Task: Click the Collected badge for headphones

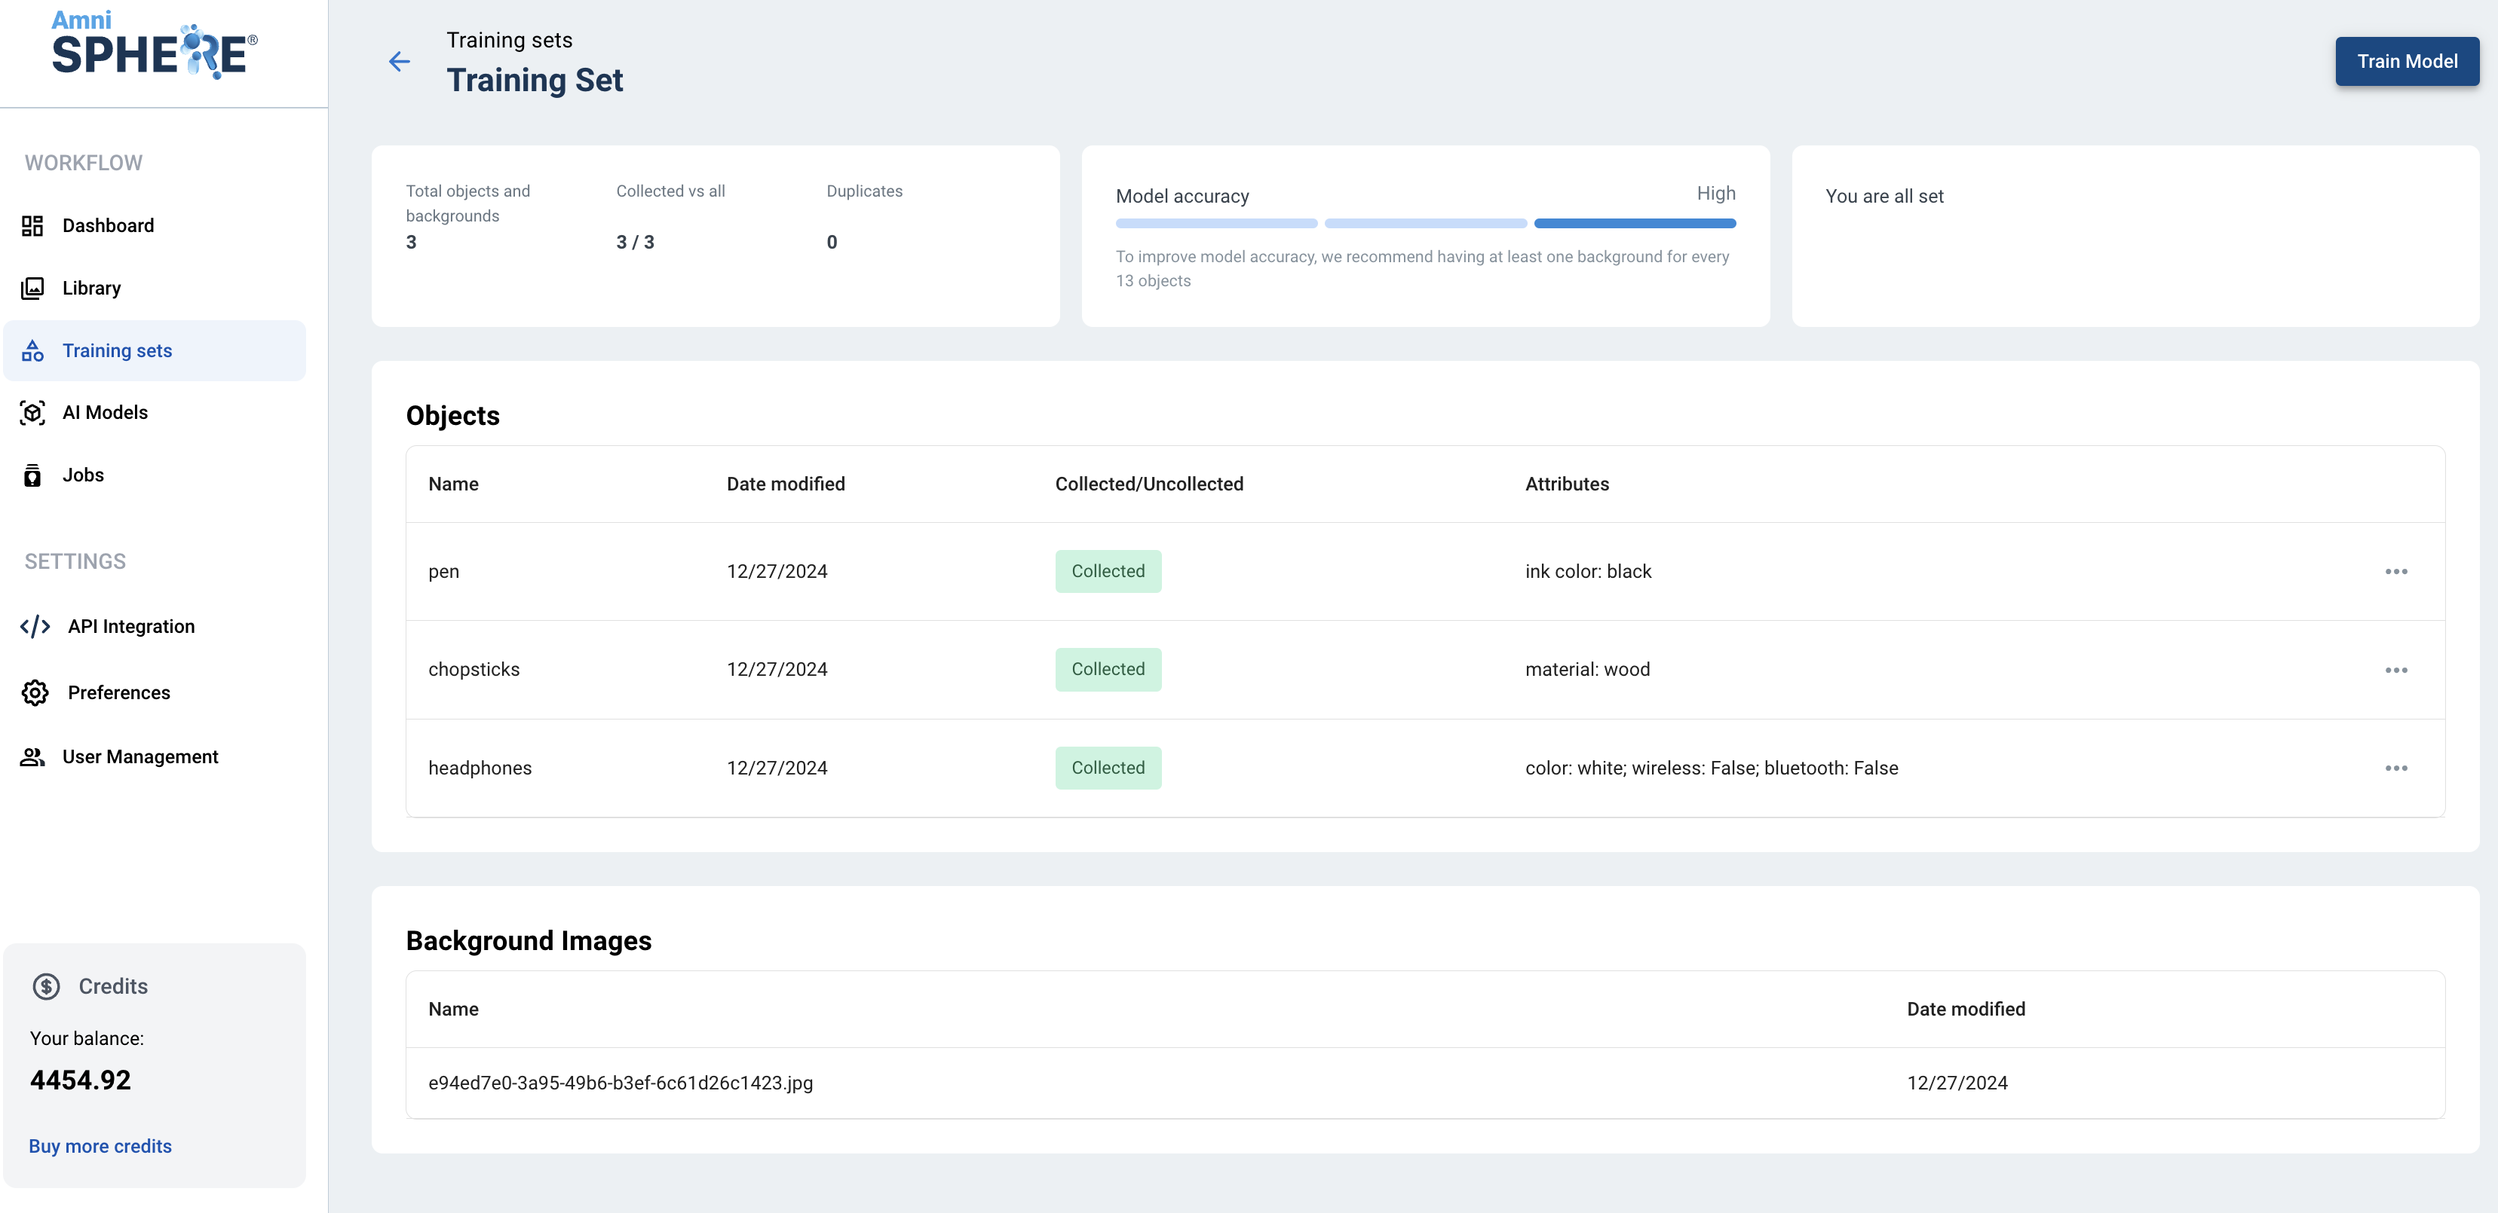Action: pos(1108,768)
